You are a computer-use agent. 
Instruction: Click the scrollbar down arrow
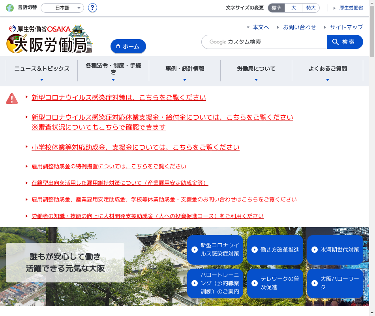[x=372, y=313]
